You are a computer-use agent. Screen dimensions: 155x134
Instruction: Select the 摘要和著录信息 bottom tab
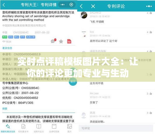pos(8,128)
